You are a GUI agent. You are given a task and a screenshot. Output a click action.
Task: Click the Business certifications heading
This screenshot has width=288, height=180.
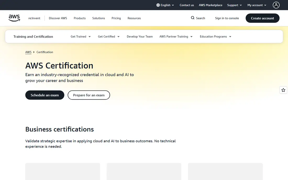pyautogui.click(x=59, y=129)
